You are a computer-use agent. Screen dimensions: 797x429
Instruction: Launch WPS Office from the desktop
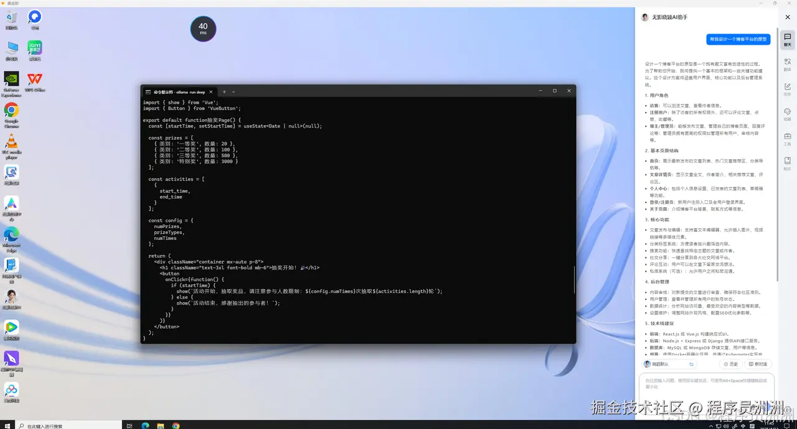[35, 81]
